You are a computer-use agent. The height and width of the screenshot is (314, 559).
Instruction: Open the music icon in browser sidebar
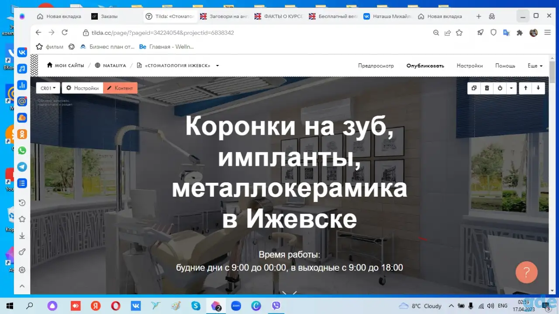[x=22, y=68]
